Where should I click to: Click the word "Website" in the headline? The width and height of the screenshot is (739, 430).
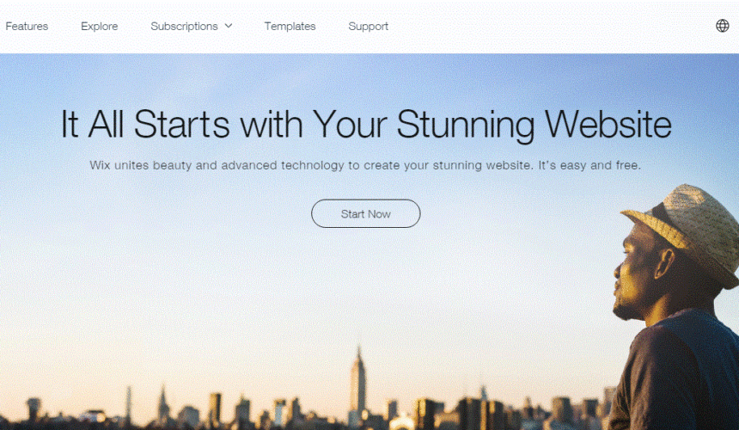[608, 125]
